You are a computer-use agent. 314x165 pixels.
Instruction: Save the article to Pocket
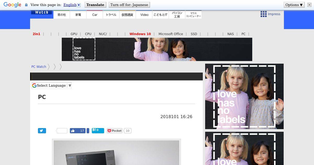[115, 131]
